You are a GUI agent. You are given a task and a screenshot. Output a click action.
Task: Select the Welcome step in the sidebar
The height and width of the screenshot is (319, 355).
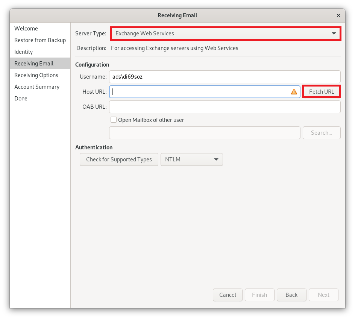pyautogui.click(x=26, y=29)
